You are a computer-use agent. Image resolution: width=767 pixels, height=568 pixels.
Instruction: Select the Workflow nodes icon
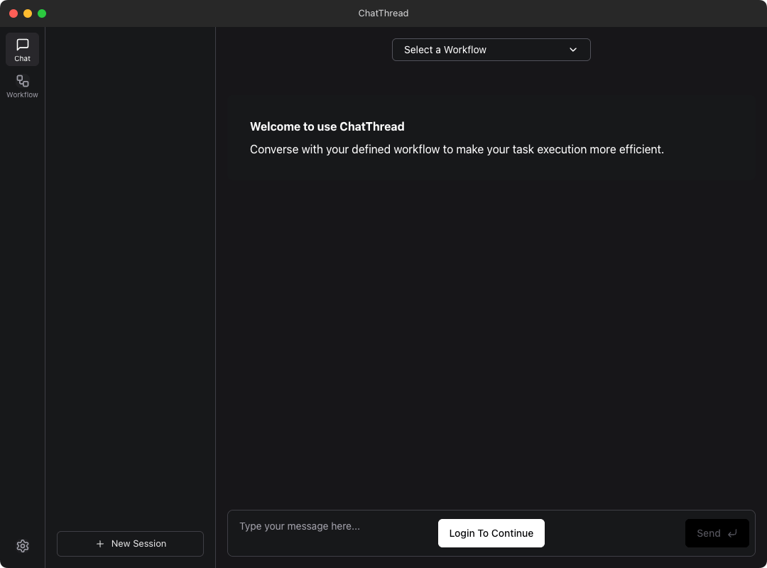coord(22,80)
